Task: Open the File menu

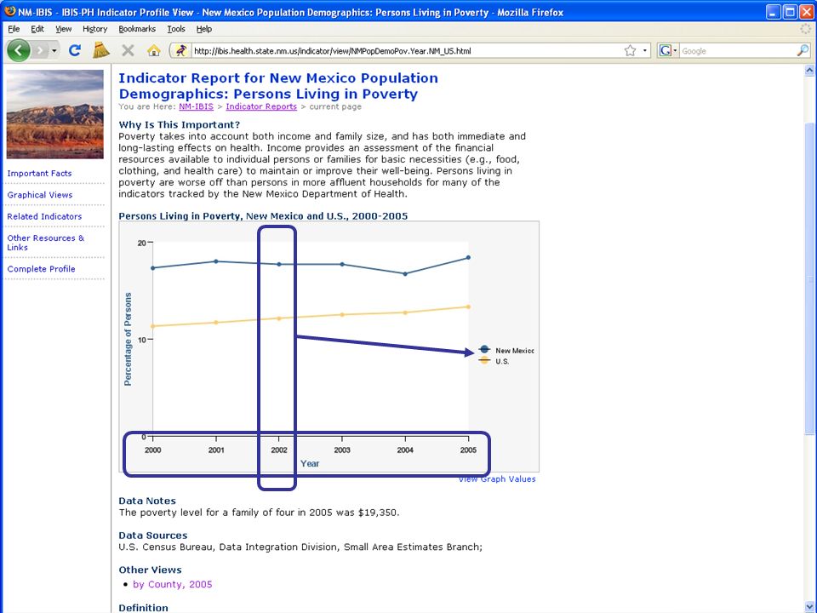Action: (x=14, y=29)
